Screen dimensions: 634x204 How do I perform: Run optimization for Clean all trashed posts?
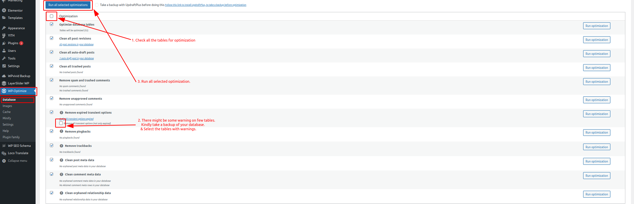coord(596,68)
